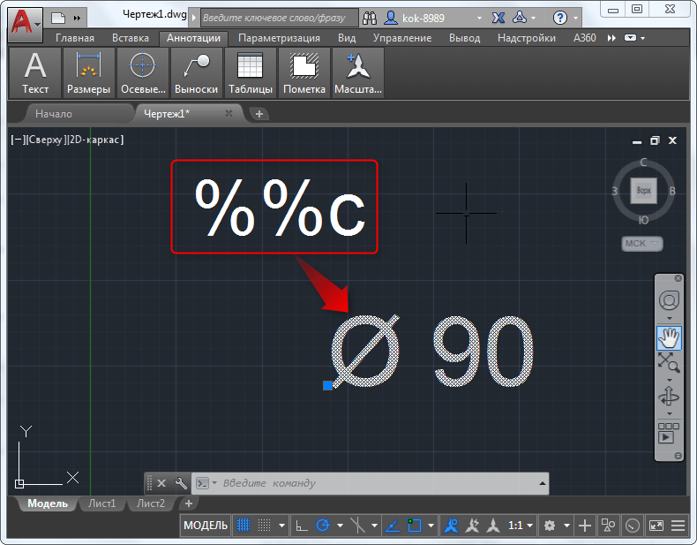697x545 pixels.
Task: Click the hardware acceleration circle icon
Action: click(x=632, y=526)
